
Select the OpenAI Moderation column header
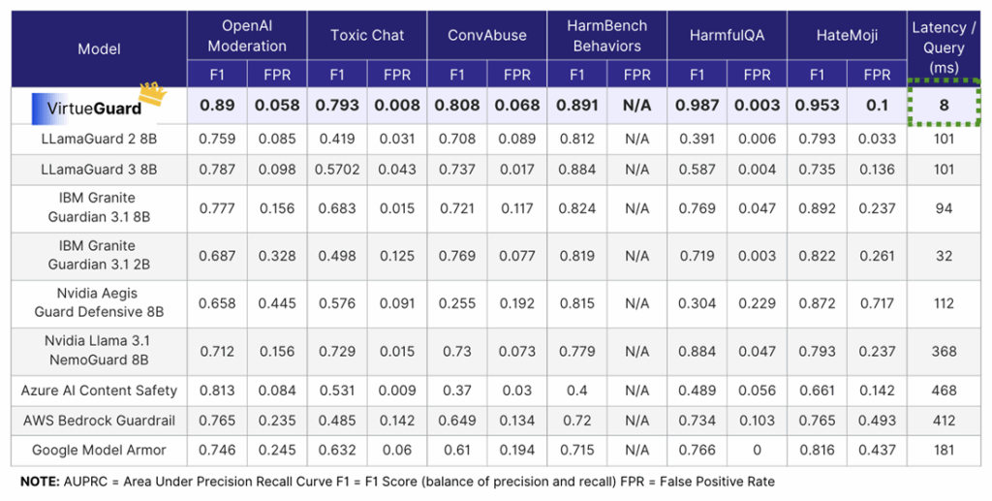[x=247, y=36]
